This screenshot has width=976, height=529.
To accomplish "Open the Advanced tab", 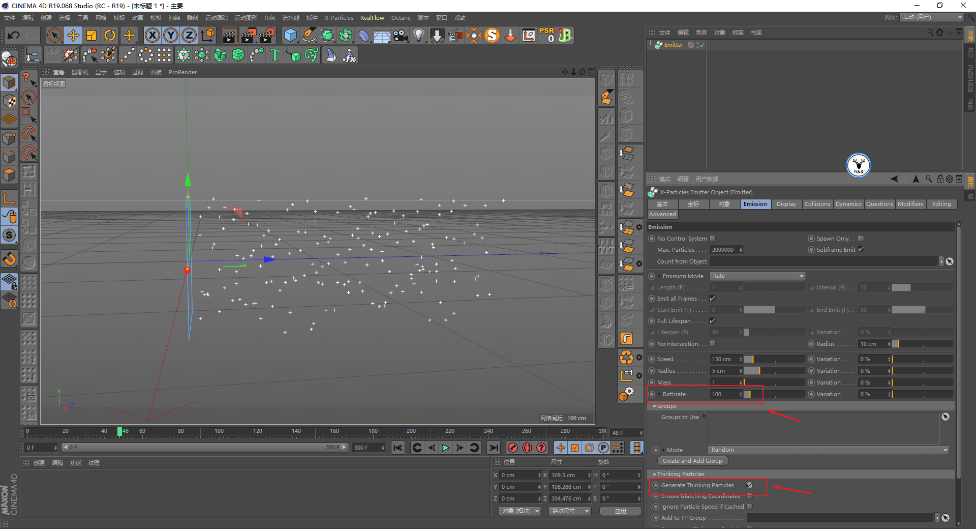I will point(662,214).
